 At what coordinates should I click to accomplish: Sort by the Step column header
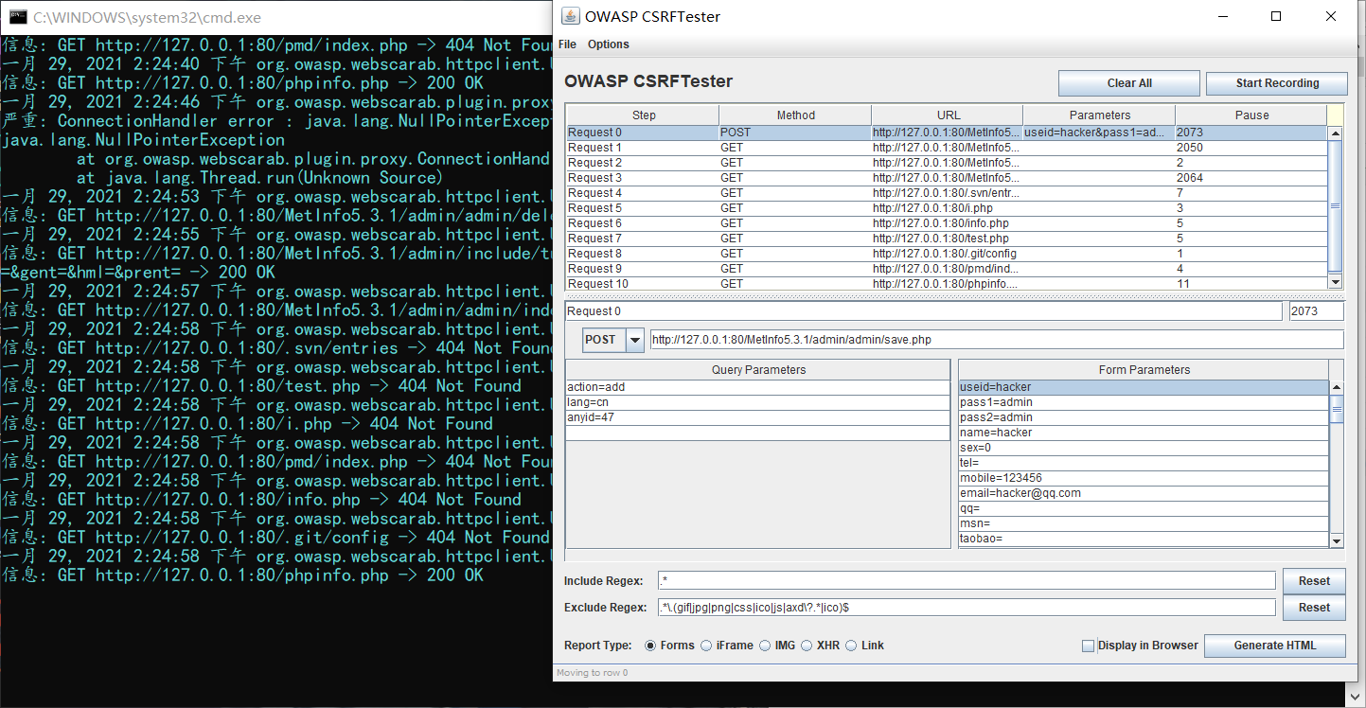[x=643, y=115]
